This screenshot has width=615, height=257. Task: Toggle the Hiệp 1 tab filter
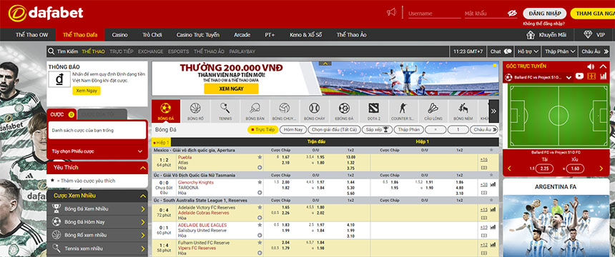point(161,143)
